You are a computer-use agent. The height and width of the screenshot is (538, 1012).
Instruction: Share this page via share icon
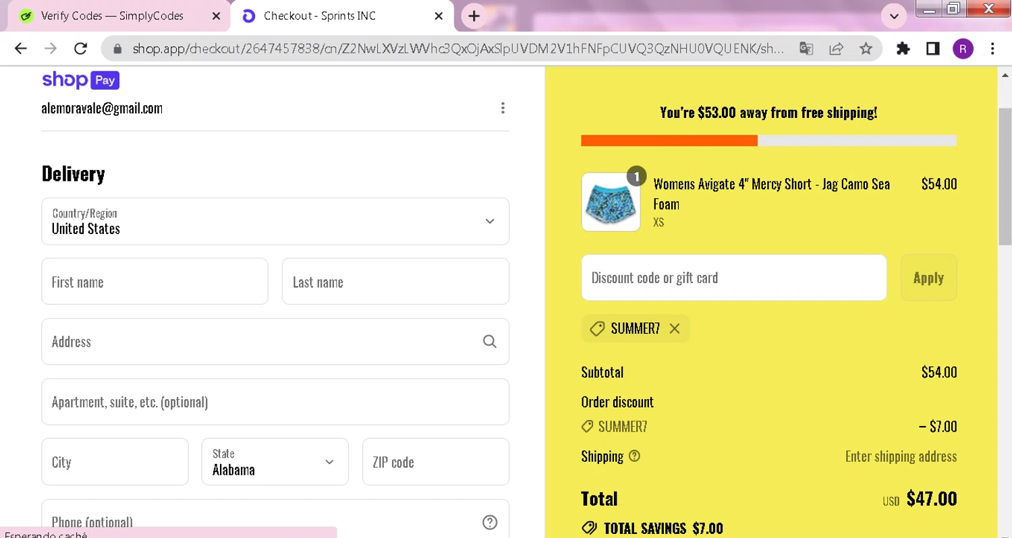(837, 49)
